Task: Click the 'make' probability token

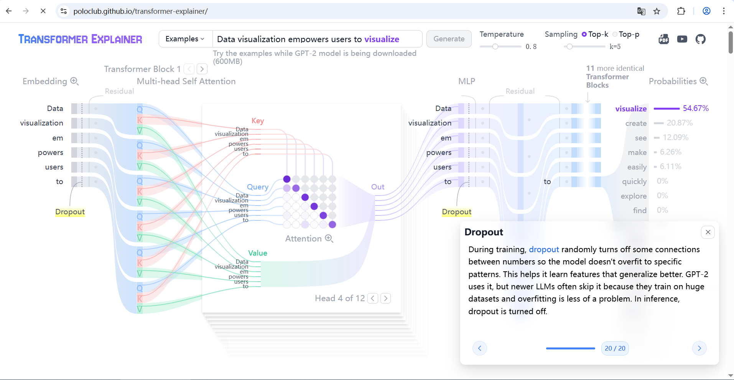Action: pos(637,152)
